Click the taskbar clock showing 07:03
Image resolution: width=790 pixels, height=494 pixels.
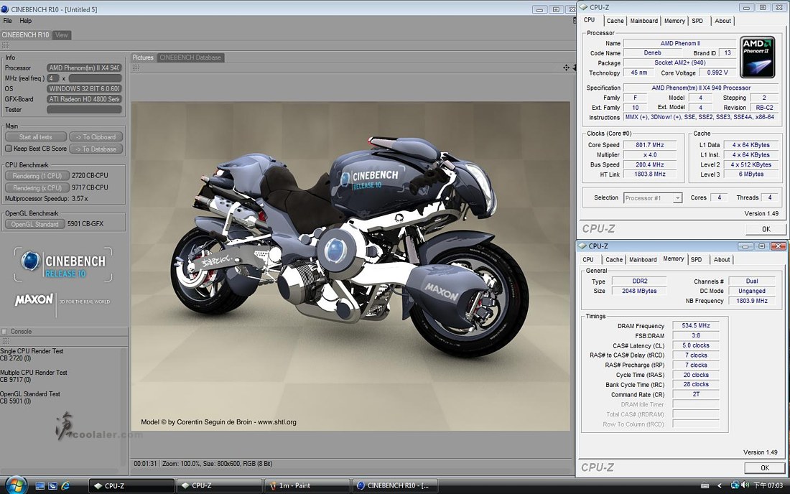pos(768,485)
